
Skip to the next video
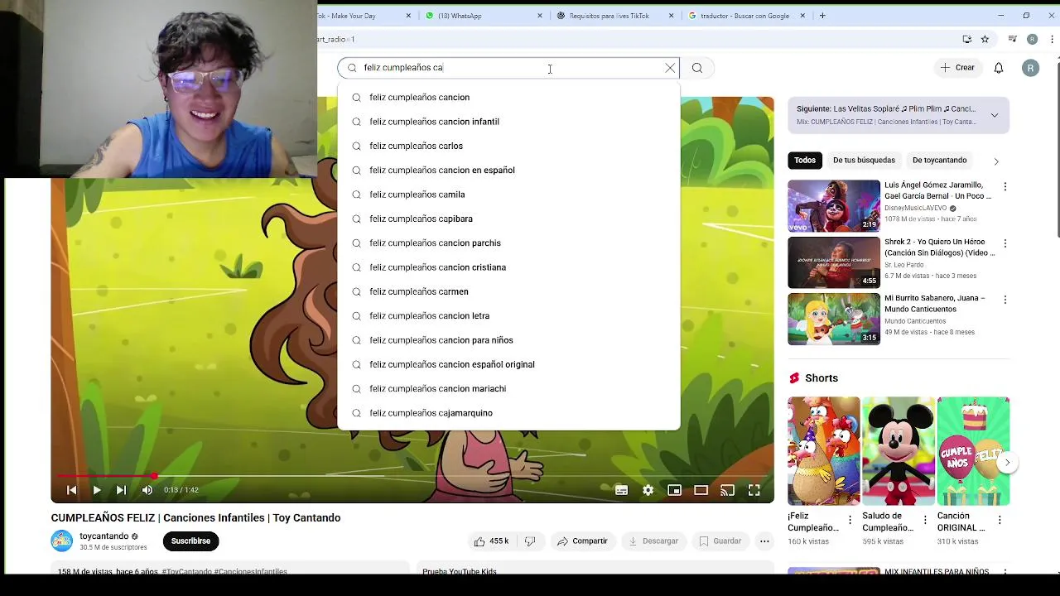(121, 490)
